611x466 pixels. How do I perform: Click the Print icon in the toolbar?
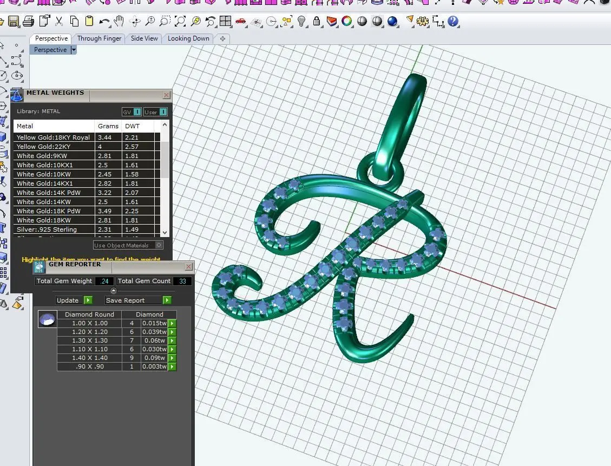pos(29,21)
